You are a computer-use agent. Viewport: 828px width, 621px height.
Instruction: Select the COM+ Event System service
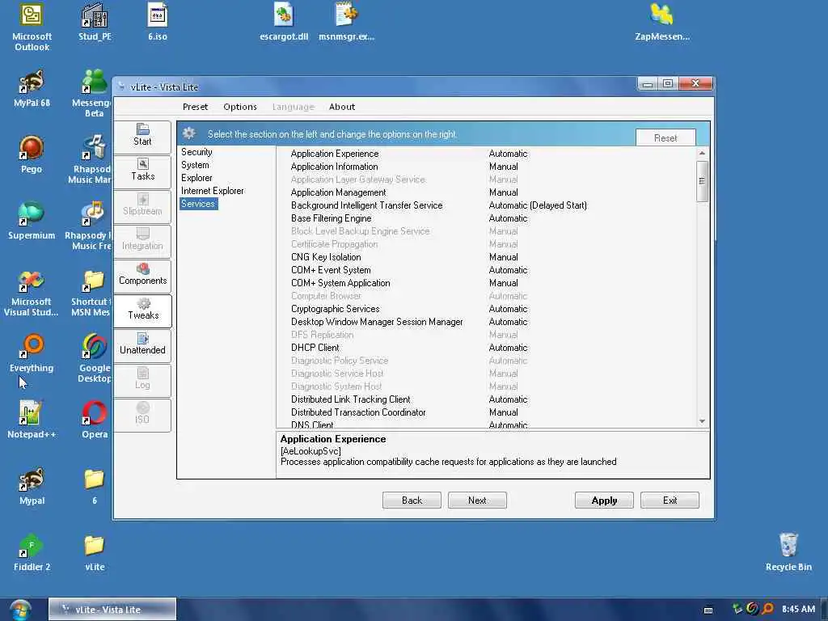(486, 270)
